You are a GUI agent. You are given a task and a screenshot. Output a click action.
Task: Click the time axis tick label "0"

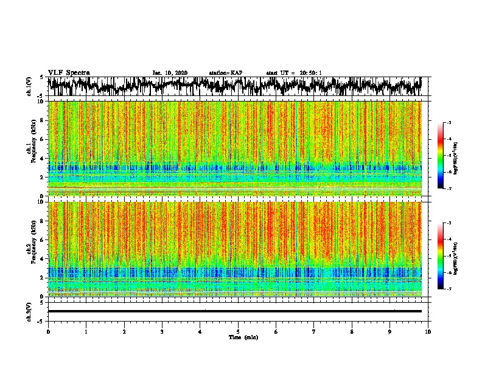tap(48, 332)
